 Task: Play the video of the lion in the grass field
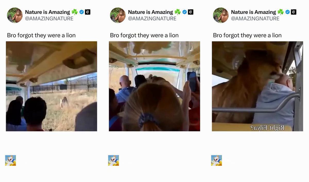[x=51, y=86]
